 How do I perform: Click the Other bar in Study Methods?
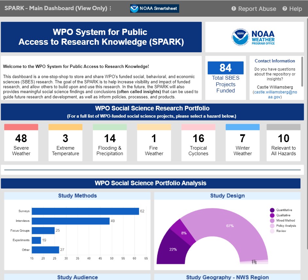[45, 250]
